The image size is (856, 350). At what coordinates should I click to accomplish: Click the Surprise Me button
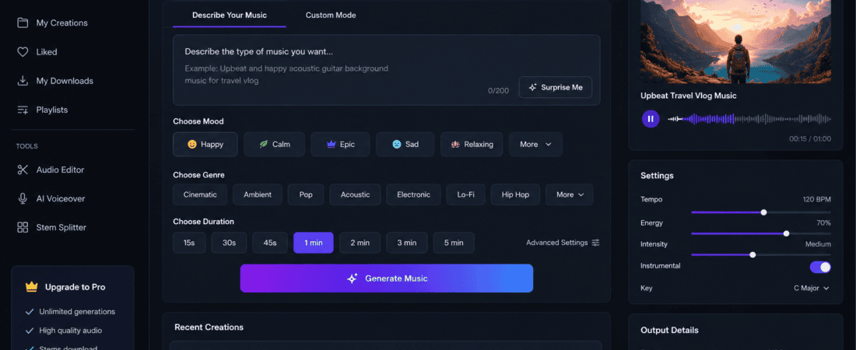point(555,87)
